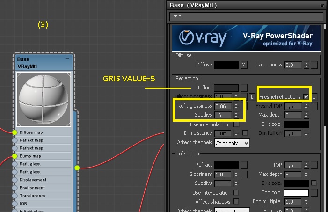
Task: Click the Roughness value field
Action: coord(293,65)
